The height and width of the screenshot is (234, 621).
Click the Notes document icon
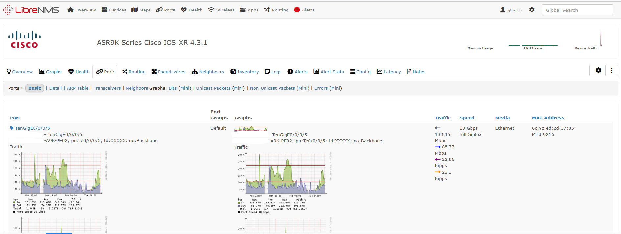pos(409,72)
